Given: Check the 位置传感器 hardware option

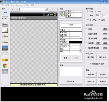Looking at the screenshot, I should point(87,34).
